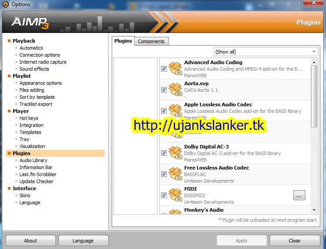Open the (Show all) filter dropdown
Viewport: 326px width, 249px height.
point(266,52)
